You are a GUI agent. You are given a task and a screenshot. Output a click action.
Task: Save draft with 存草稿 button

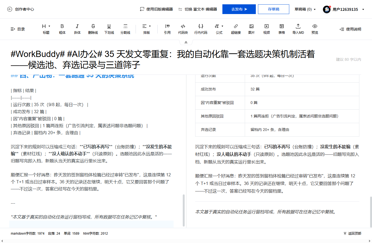(274, 9)
